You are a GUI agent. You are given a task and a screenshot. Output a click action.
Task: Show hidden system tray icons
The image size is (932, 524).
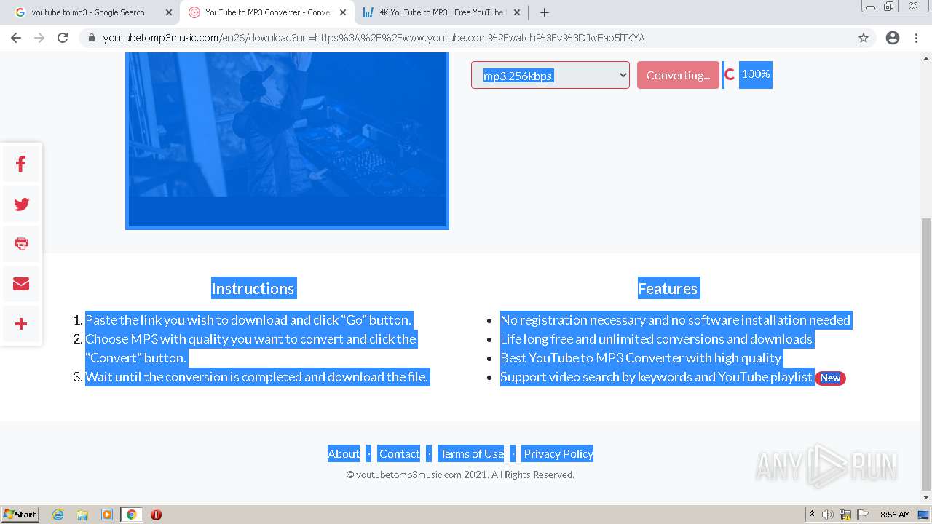tap(812, 515)
